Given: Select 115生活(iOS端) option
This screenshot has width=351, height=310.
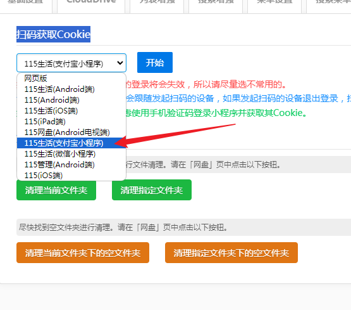Looking at the screenshot, I should (71, 111).
